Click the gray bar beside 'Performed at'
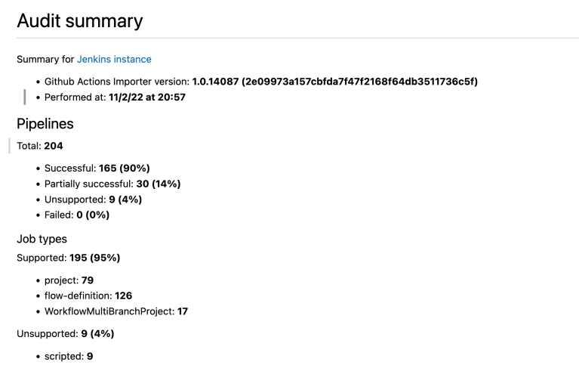 [25, 97]
